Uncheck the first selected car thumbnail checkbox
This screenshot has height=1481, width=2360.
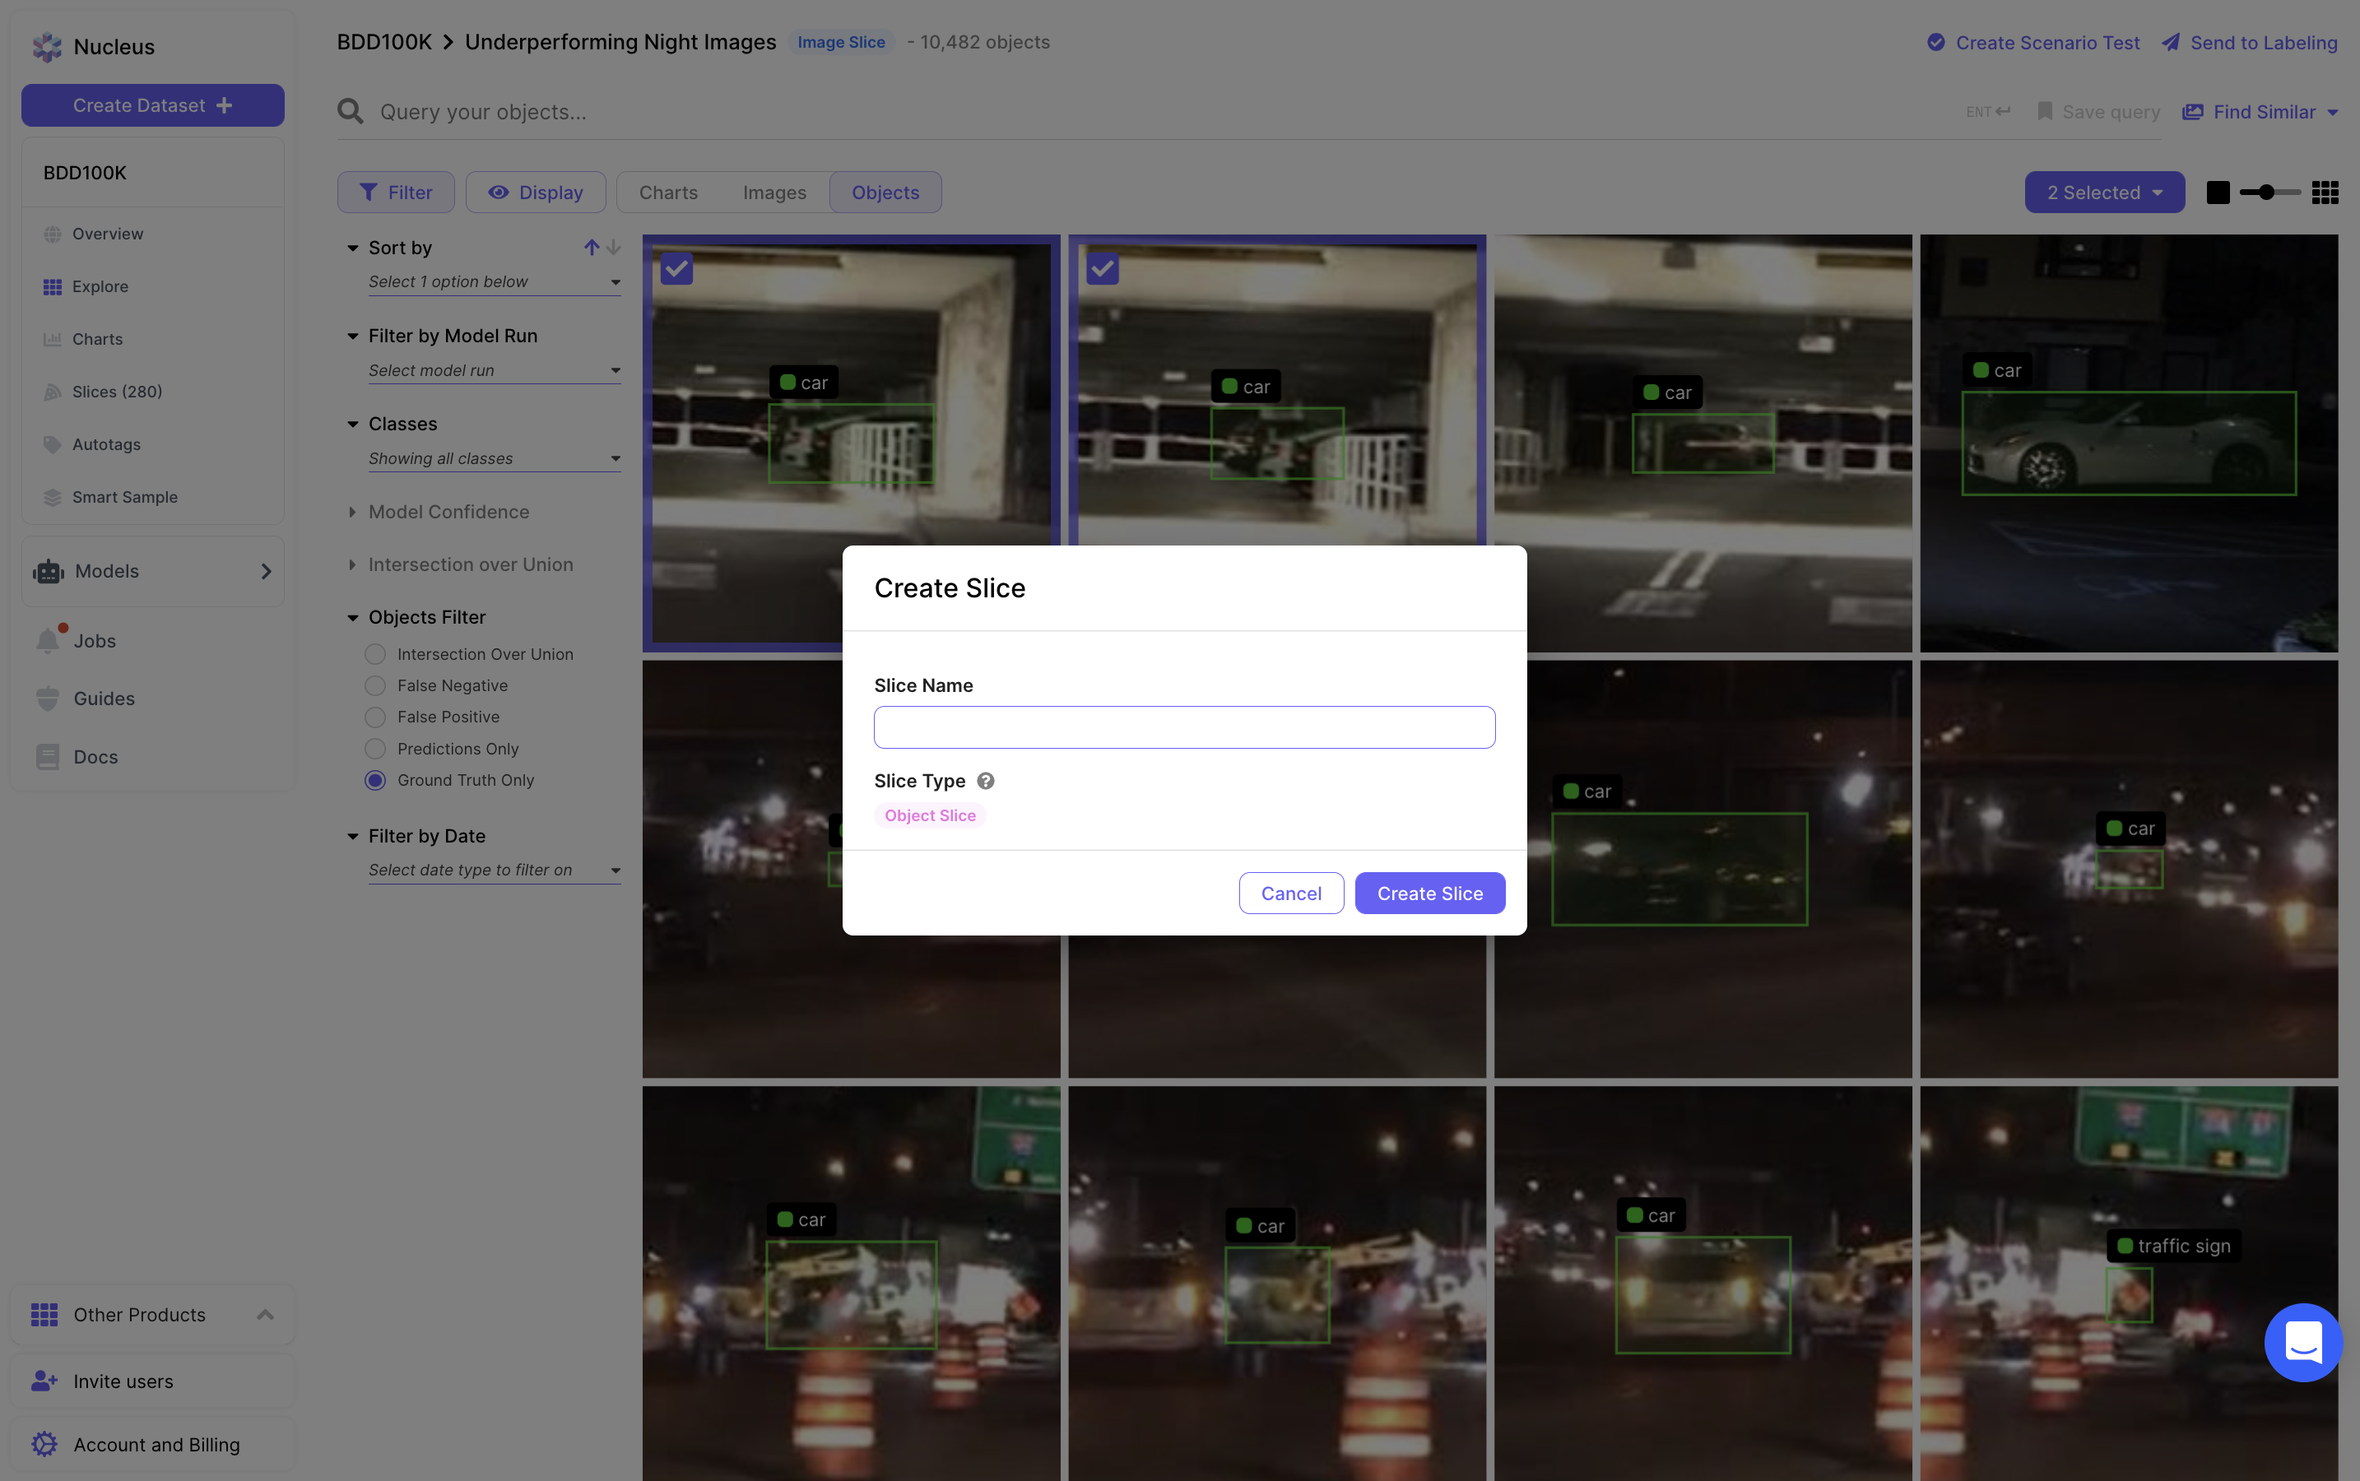tap(677, 268)
